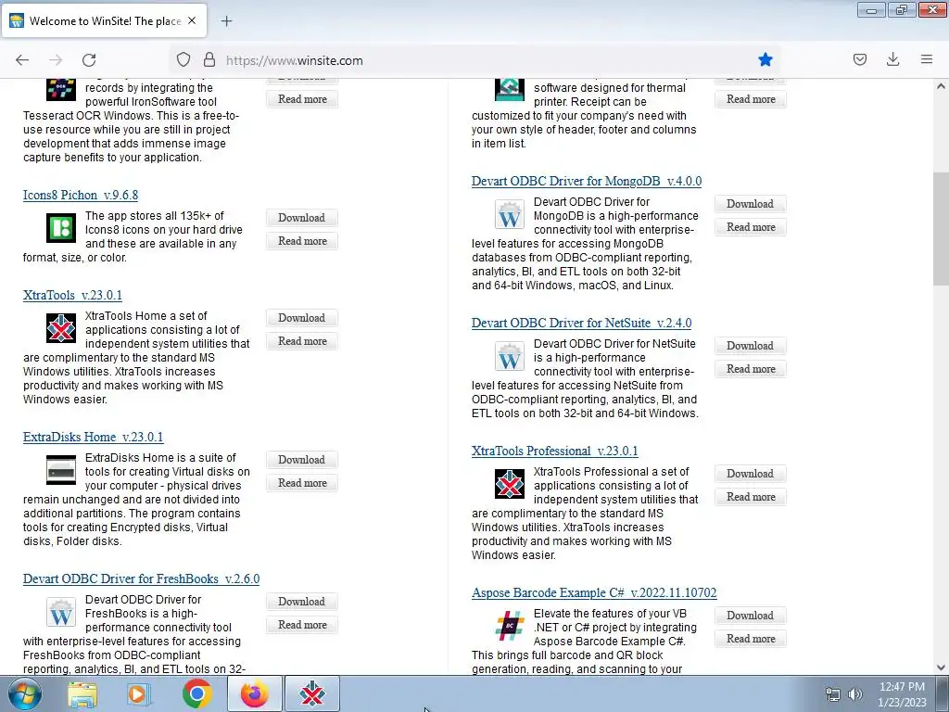Read more about Devart NetSuite driver
Screen dimensions: 949x712
pos(751,369)
